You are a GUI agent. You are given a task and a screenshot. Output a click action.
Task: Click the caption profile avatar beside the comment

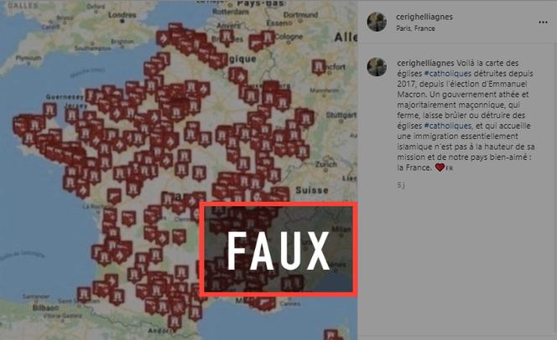(x=377, y=67)
